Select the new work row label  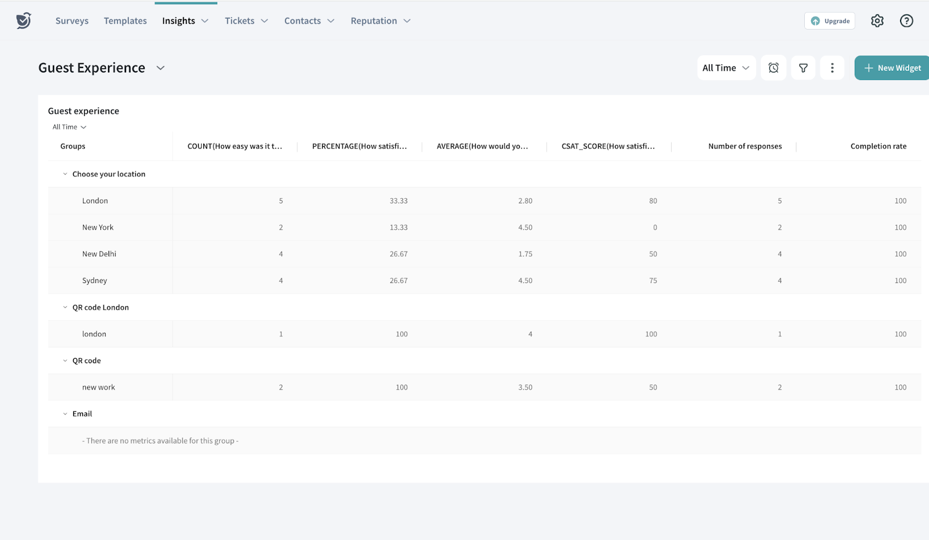(x=99, y=387)
